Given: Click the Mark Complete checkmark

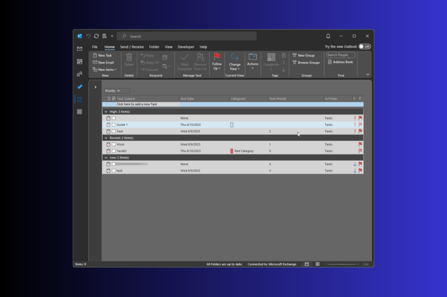Looking at the screenshot, I should [x=185, y=57].
